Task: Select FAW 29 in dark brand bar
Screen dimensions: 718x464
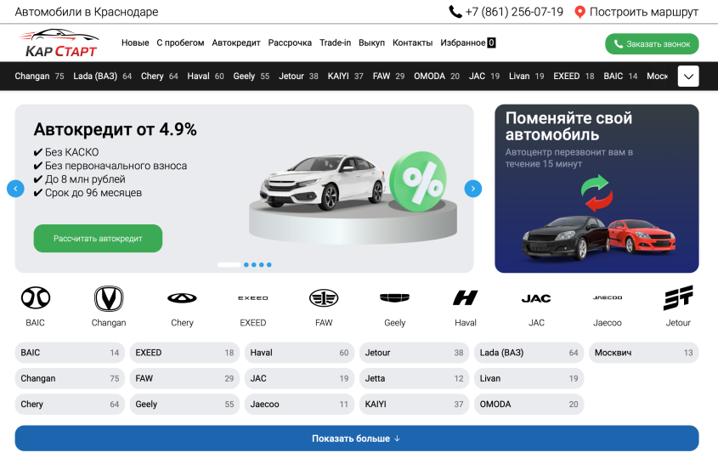Action: pyautogui.click(x=389, y=76)
